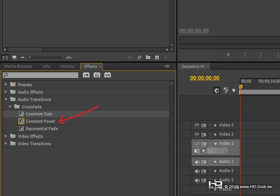Select the Exponential Fade transition icon
Screen dimensions: 280x196
point(21,129)
